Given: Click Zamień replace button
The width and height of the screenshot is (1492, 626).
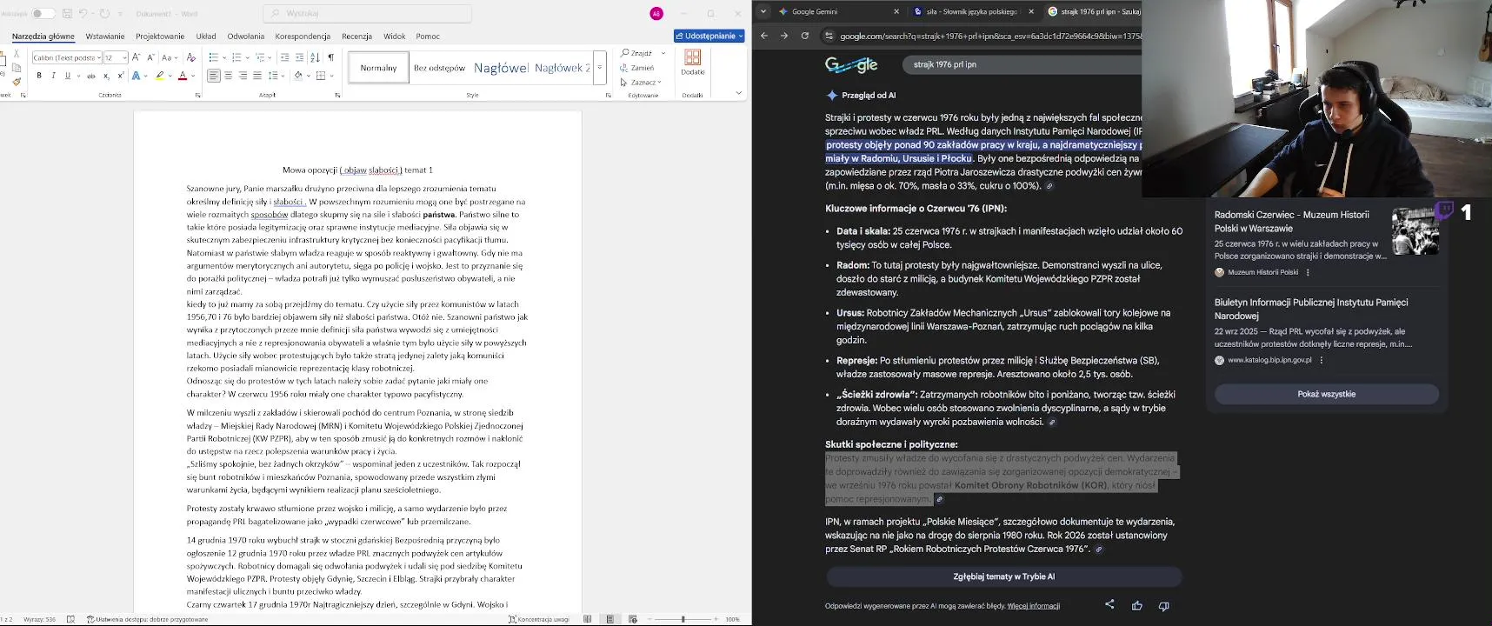Looking at the screenshot, I should coord(637,68).
